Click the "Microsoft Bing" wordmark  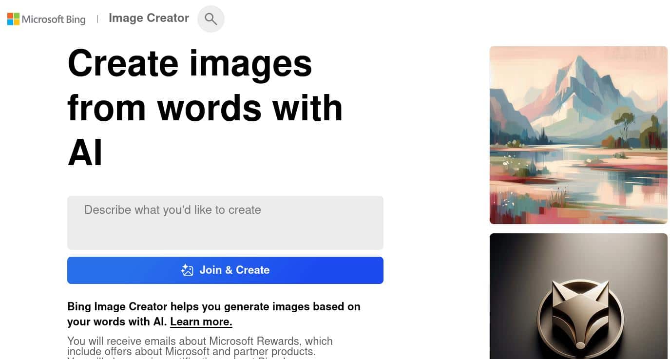point(54,19)
